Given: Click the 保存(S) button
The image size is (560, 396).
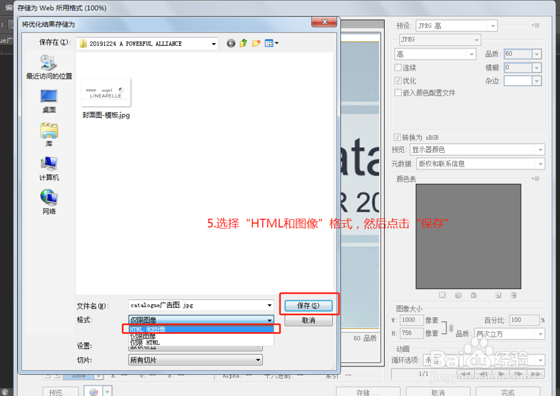Looking at the screenshot, I should (x=309, y=305).
